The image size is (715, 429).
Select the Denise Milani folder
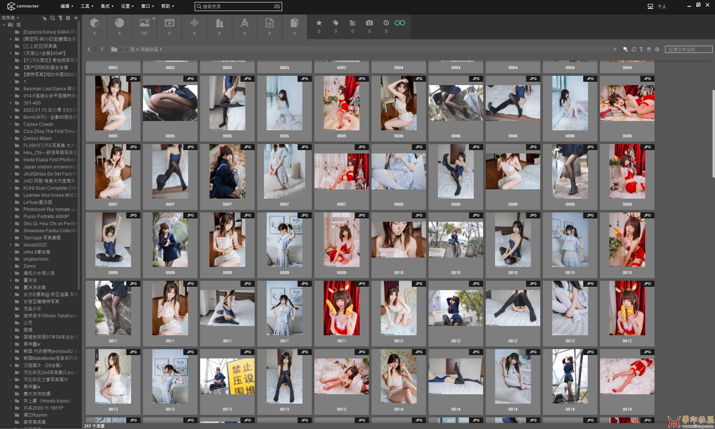pos(37,139)
